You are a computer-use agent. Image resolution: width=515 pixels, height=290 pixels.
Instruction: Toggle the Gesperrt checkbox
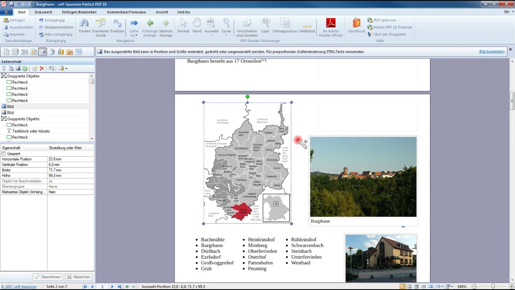pos(4,154)
